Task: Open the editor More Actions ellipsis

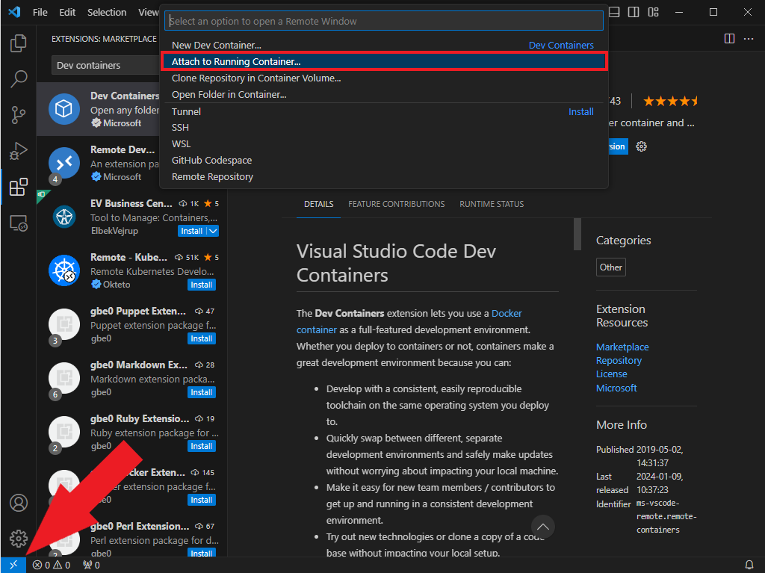Action: [x=749, y=39]
